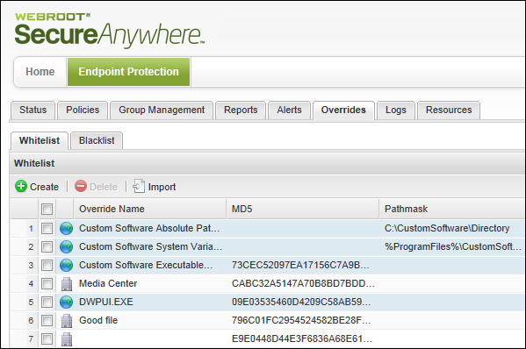The height and width of the screenshot is (349, 526).
Task: Select 'Custom Software Executable...' override name
Action: 146,266
